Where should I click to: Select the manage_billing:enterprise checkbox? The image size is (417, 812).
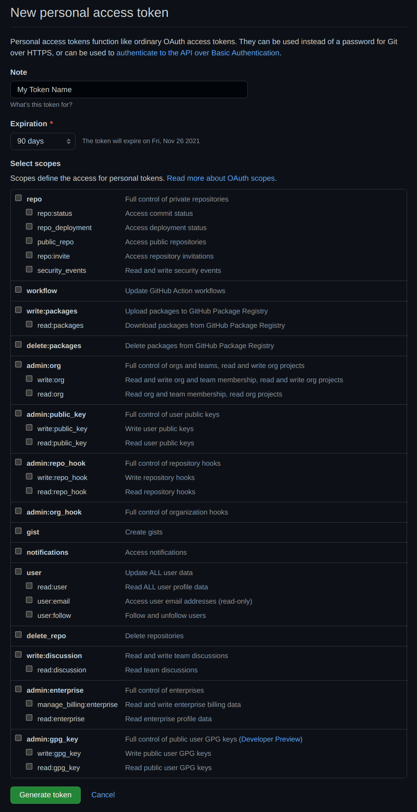click(29, 703)
